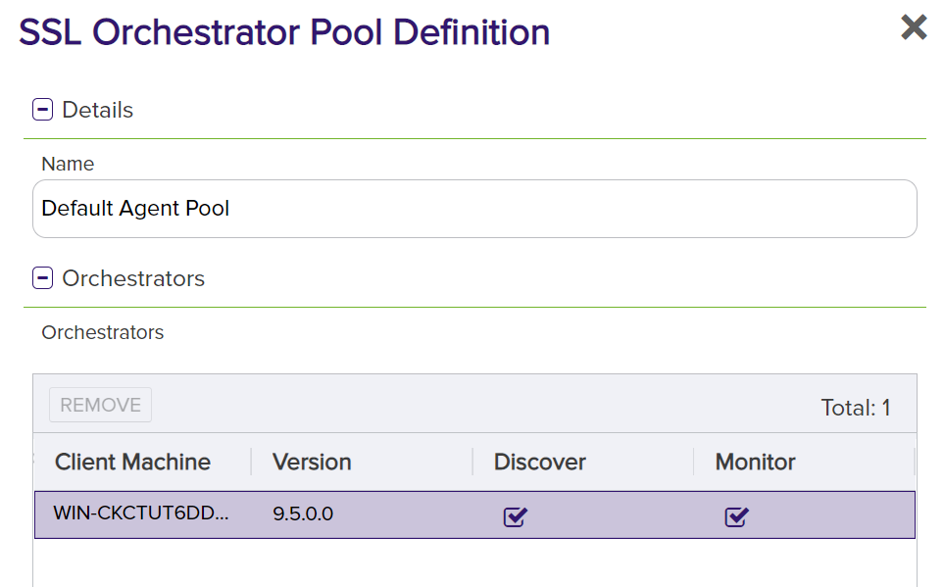The image size is (944, 587).
Task: Collapse the Orchestrators section minus icon
Action: coord(42,278)
